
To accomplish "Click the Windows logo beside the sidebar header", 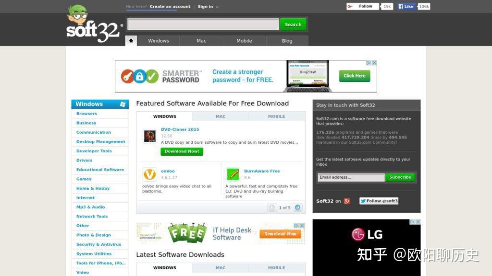I will pyautogui.click(x=123, y=103).
